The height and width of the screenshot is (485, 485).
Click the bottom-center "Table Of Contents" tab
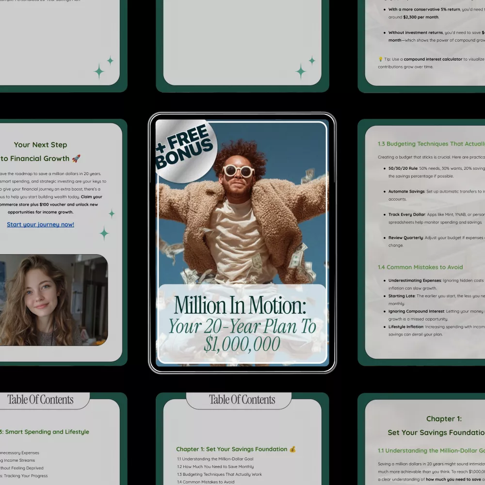pyautogui.click(x=242, y=400)
